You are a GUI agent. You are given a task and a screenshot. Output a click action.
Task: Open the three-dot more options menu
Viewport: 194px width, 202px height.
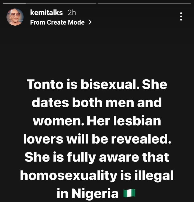(181, 17)
